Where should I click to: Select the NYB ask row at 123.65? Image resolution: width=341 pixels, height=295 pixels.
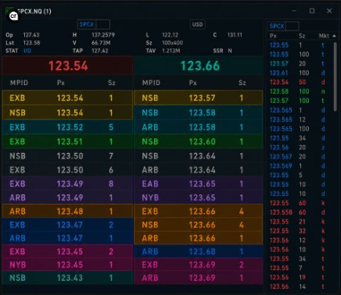199,197
